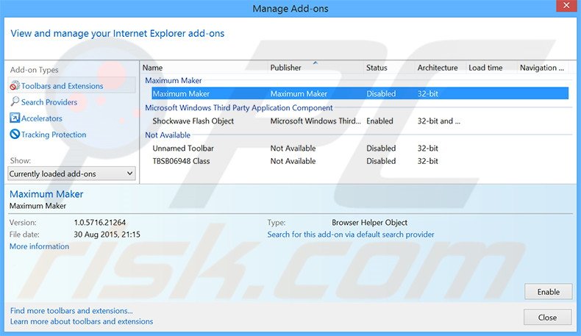This screenshot has height=336, width=581.
Task: Open the Accelerators add-on type
Action: click(x=41, y=118)
